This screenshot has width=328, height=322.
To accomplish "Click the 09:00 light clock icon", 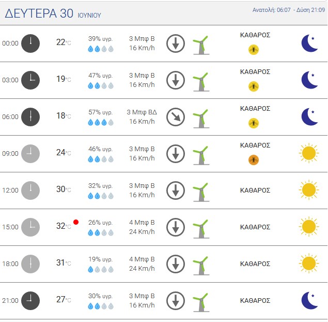I will 30,154.
